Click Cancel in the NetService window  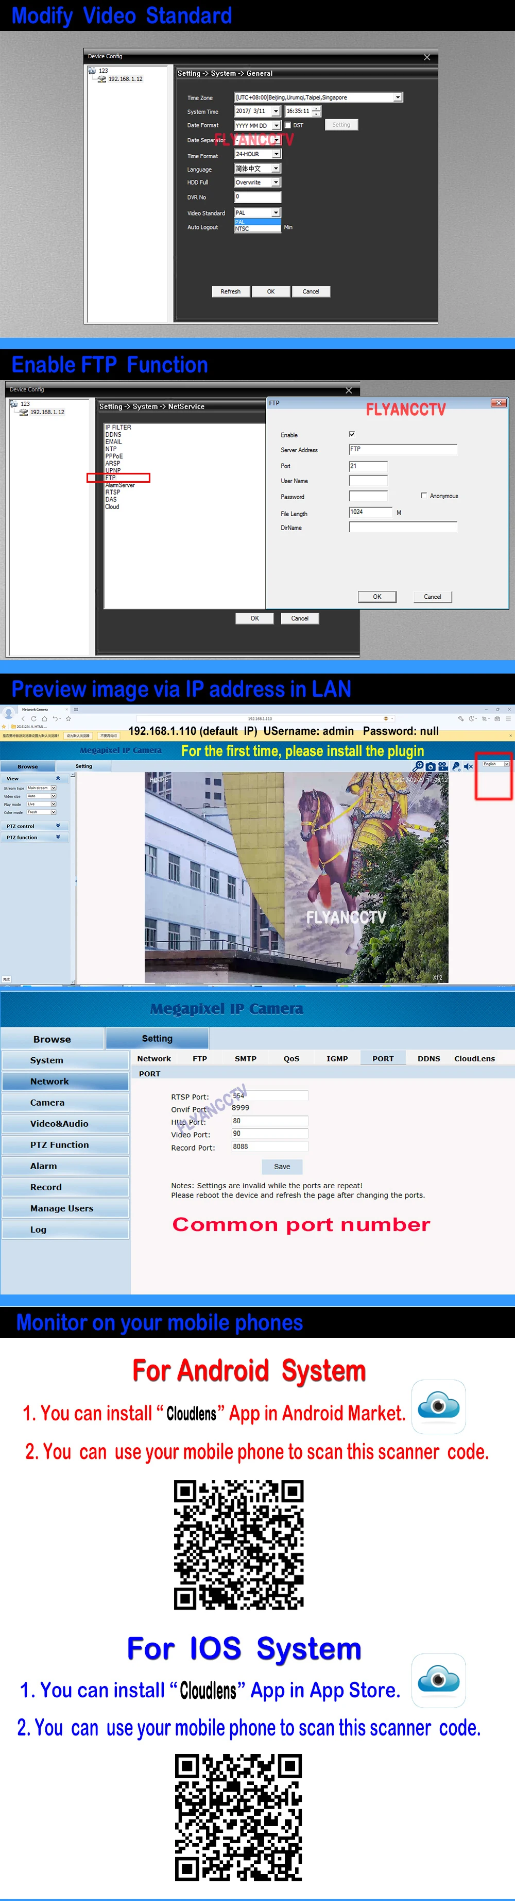[300, 618]
